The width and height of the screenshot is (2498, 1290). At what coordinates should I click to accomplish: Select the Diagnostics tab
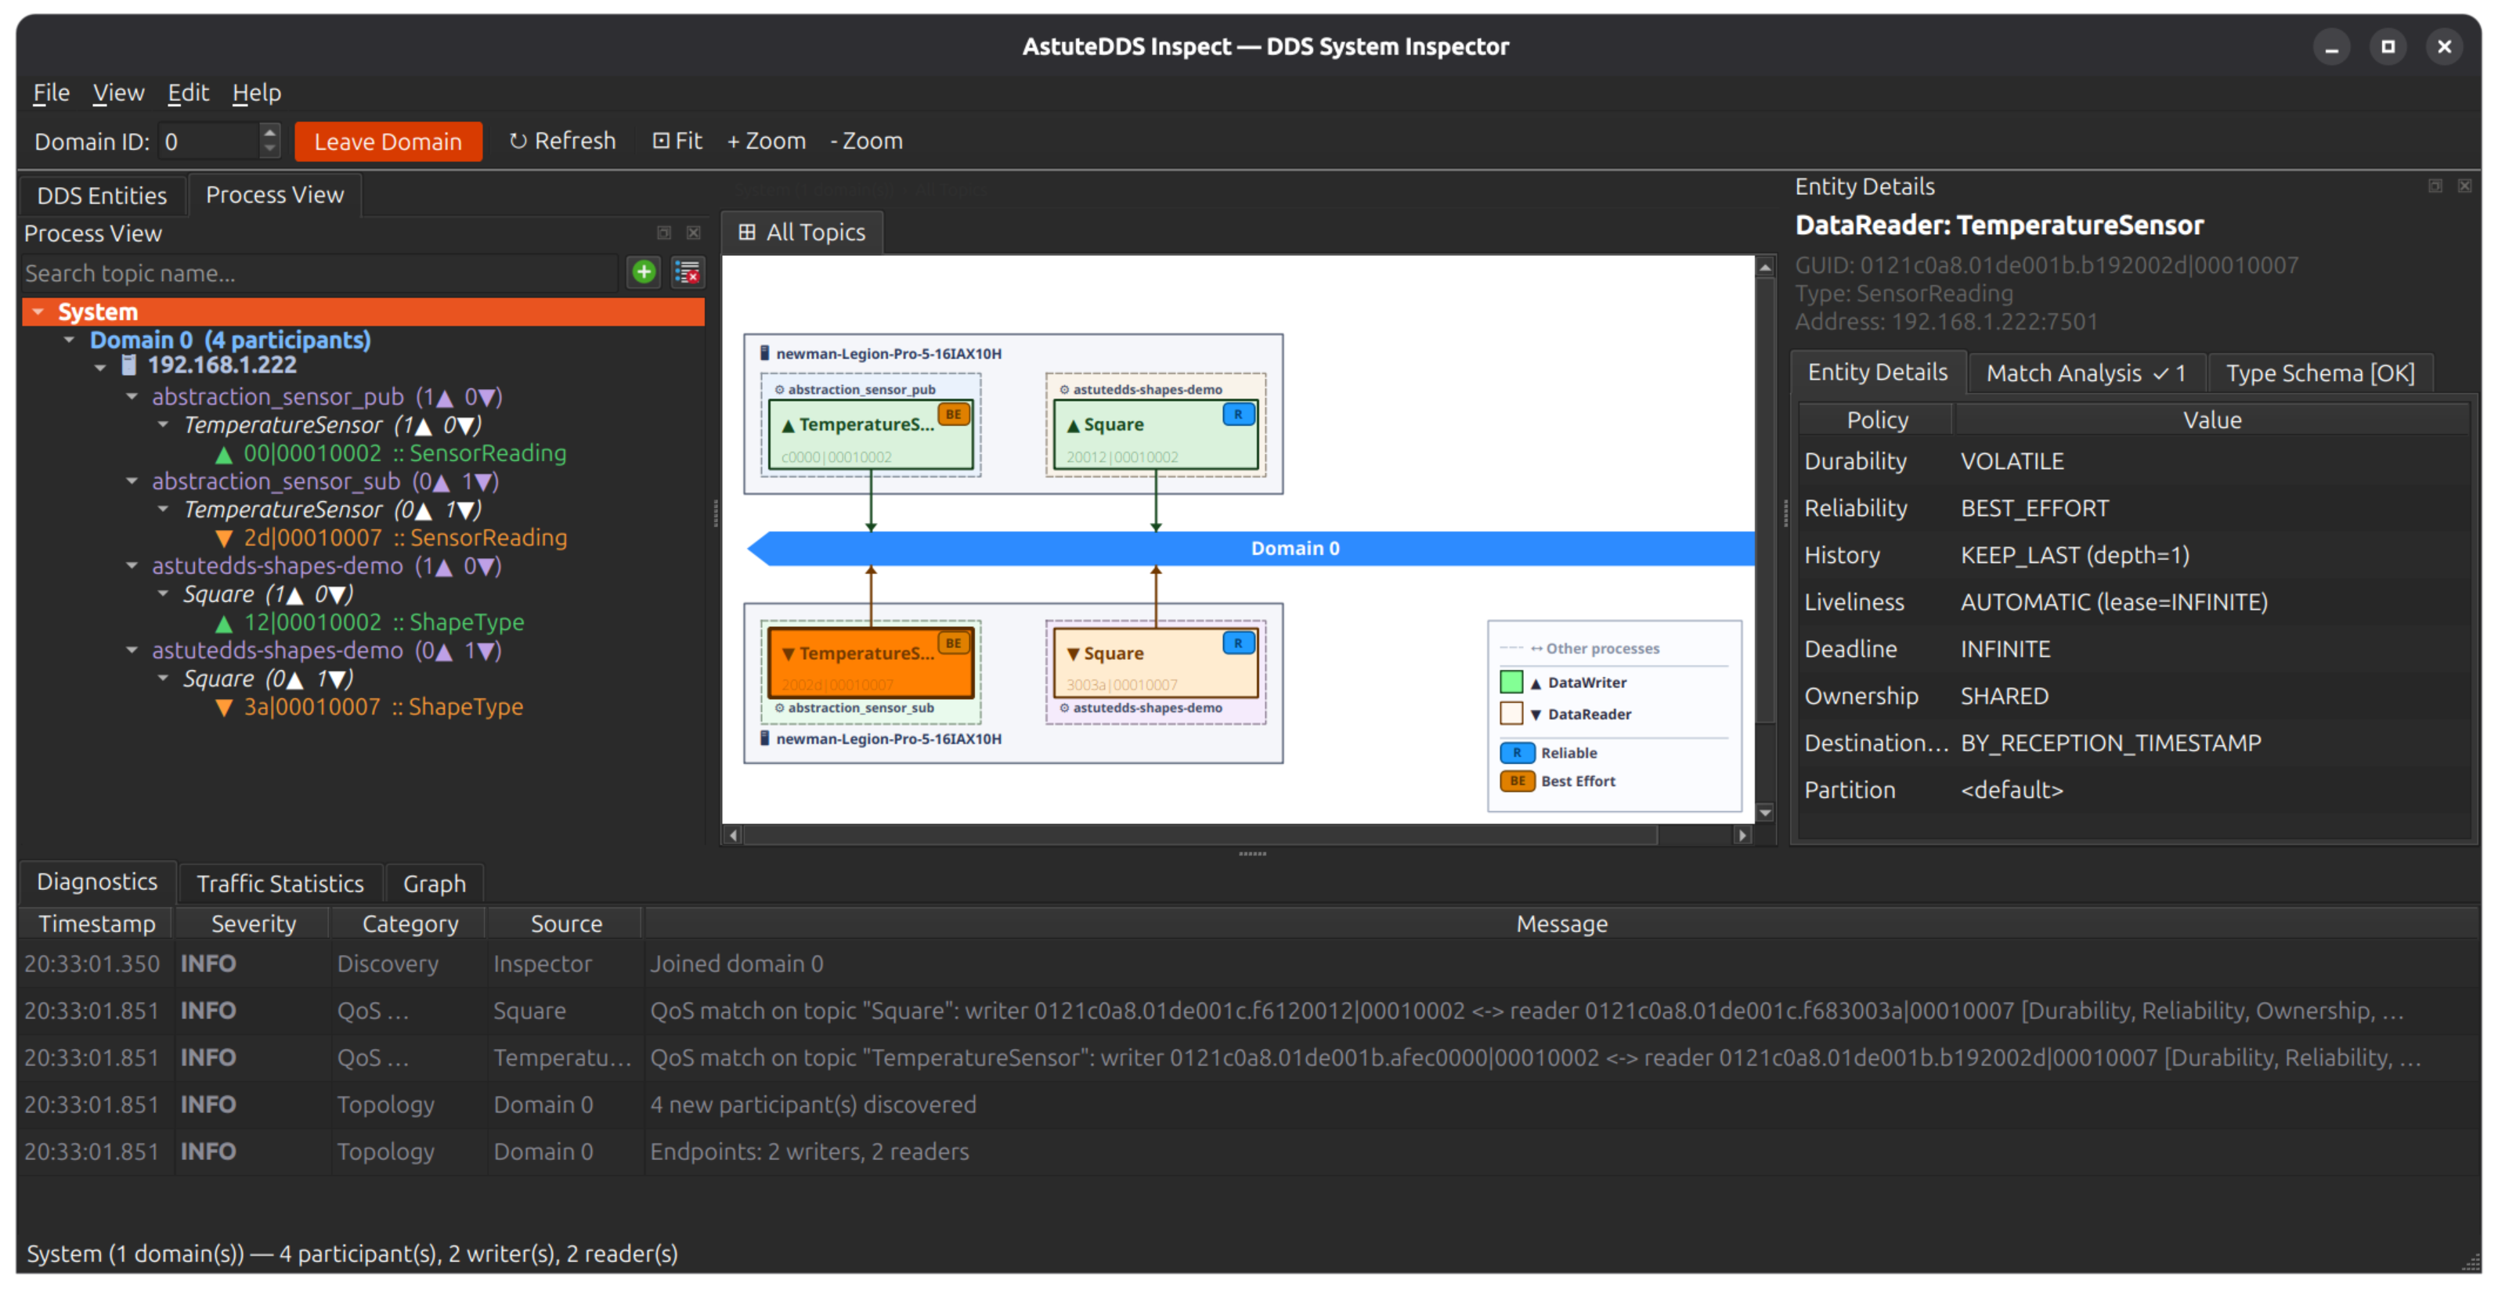97,882
